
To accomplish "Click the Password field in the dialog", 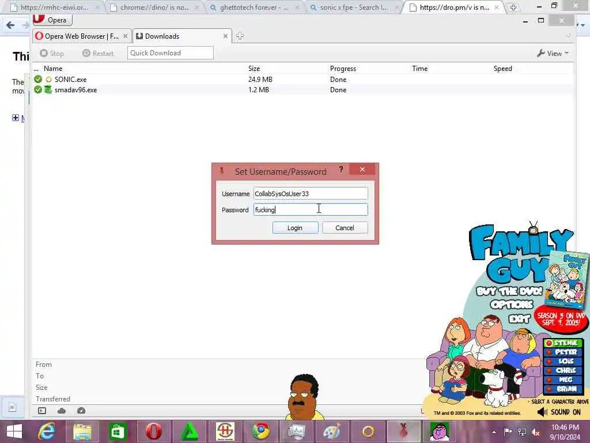I will 311,209.
